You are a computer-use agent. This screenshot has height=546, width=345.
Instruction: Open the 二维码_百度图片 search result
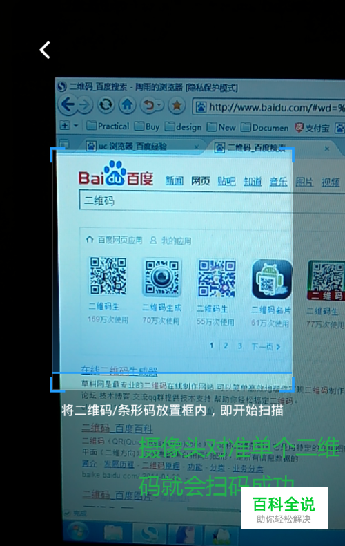click(x=117, y=495)
